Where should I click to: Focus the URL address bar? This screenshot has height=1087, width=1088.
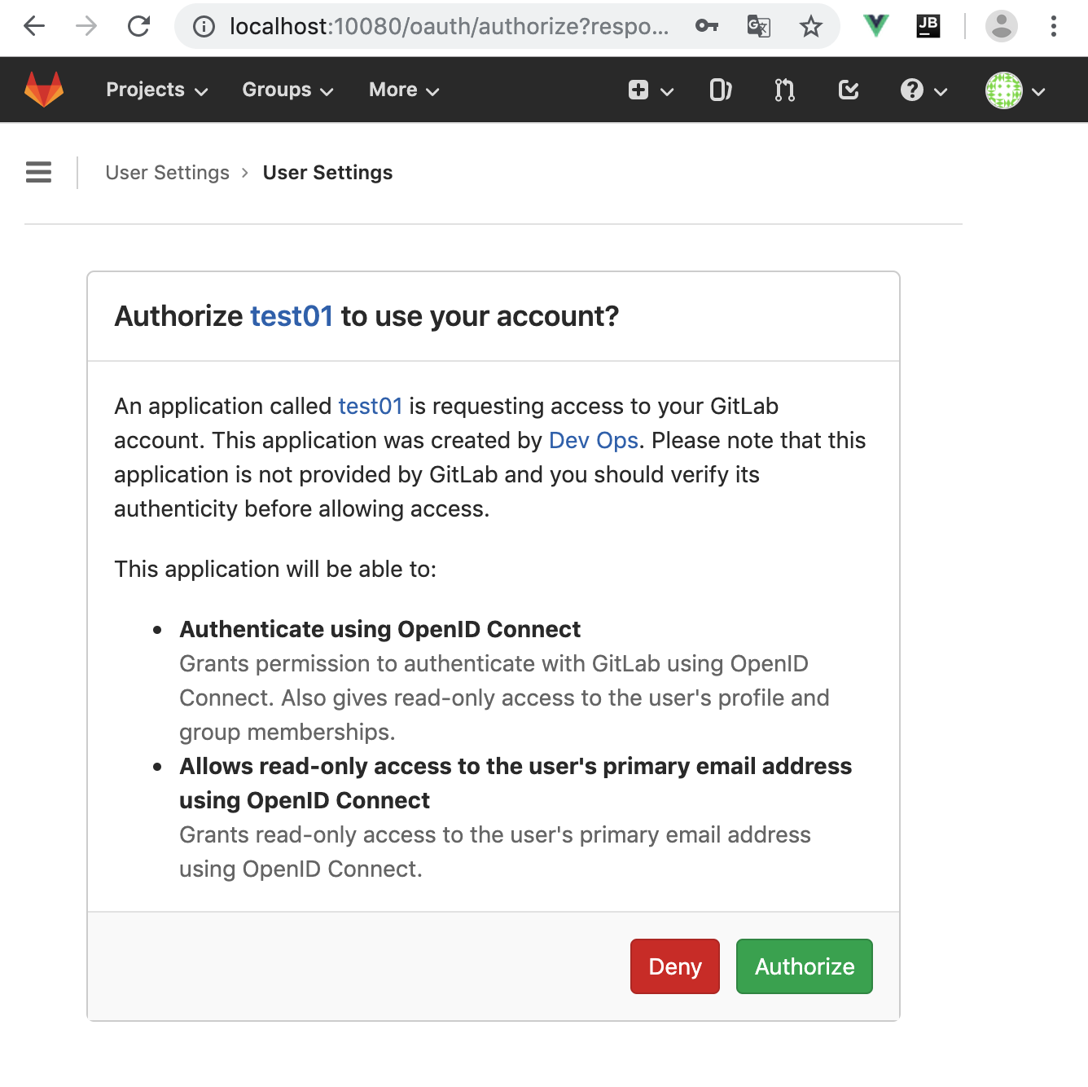[450, 27]
